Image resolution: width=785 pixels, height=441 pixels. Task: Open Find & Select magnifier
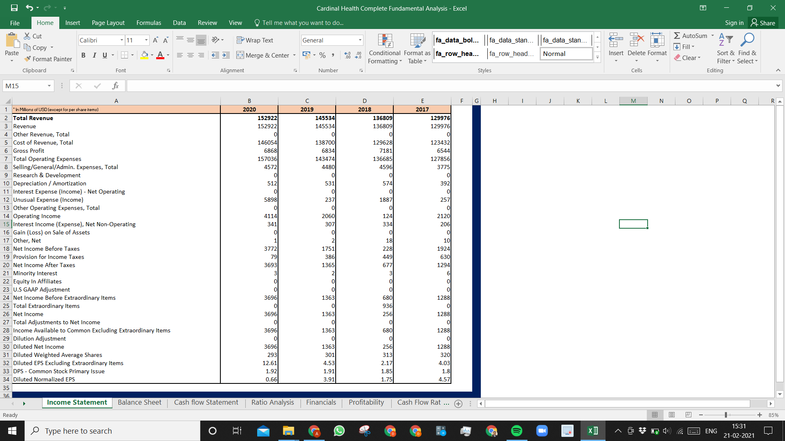tap(747, 49)
